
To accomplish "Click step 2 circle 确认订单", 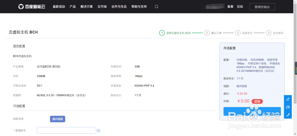I will (207, 33).
